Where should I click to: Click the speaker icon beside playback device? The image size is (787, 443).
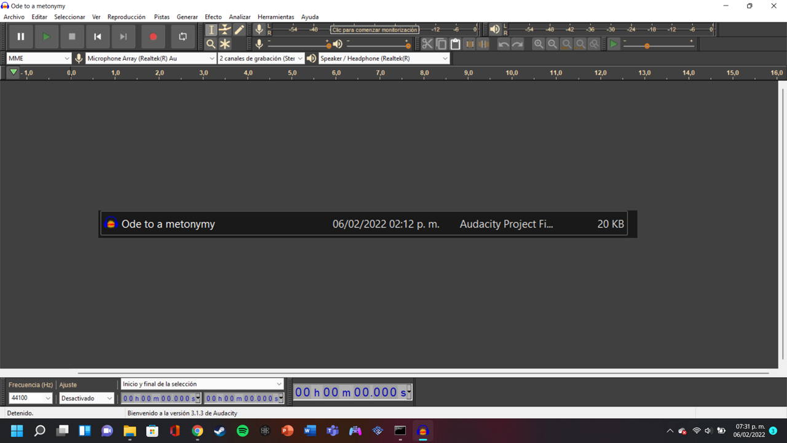[x=312, y=58]
